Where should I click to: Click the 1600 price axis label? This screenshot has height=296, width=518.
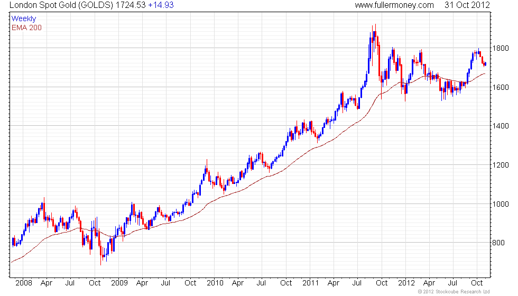click(501, 87)
